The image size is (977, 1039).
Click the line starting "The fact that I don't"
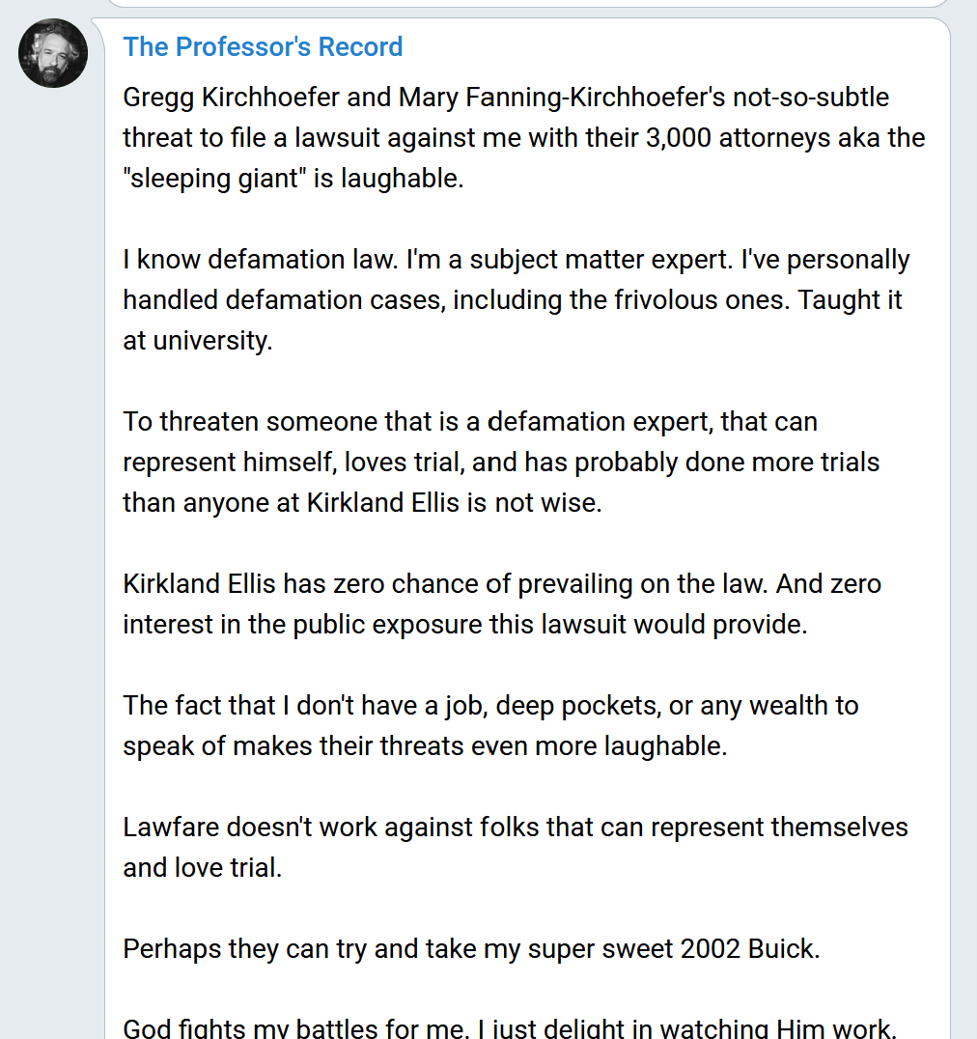pyautogui.click(x=490, y=706)
